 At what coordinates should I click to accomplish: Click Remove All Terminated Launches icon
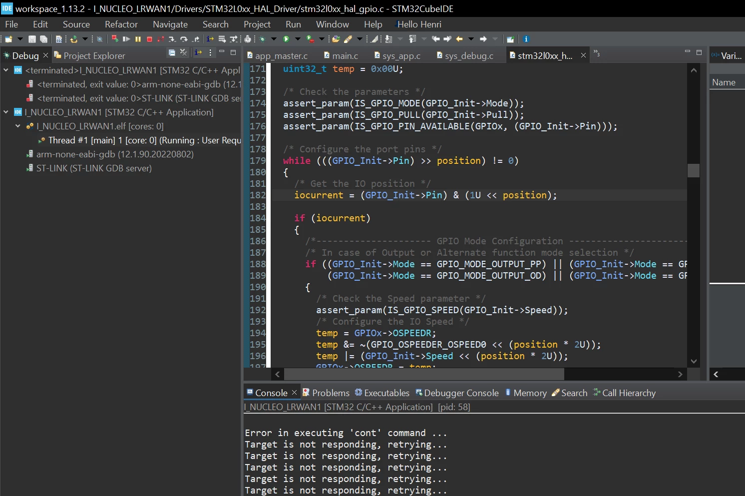point(183,52)
